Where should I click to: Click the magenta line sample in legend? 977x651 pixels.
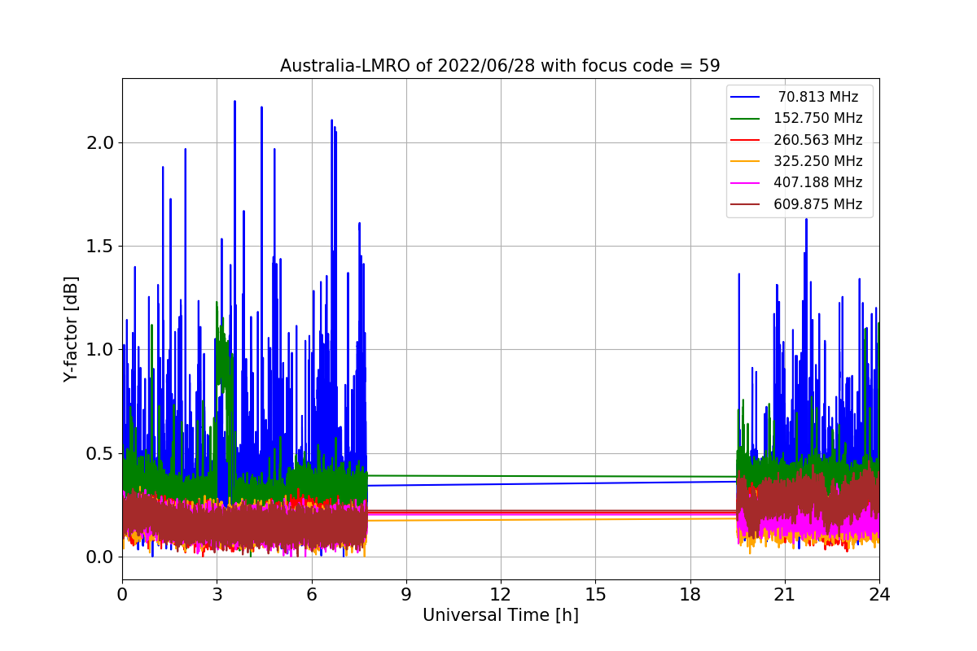[746, 183]
